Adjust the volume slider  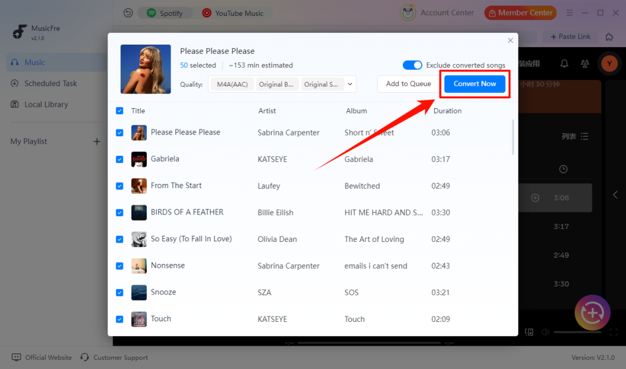(577, 332)
